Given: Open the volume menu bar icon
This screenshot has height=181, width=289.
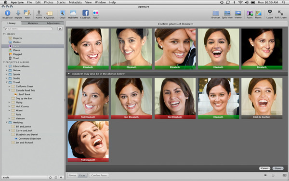Looking at the screenshot, I should pos(247,2).
